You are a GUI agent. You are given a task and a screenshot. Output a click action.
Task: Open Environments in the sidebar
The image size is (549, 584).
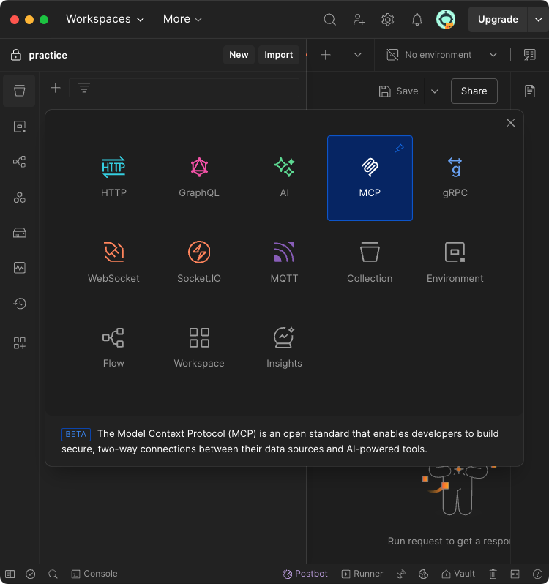point(19,127)
